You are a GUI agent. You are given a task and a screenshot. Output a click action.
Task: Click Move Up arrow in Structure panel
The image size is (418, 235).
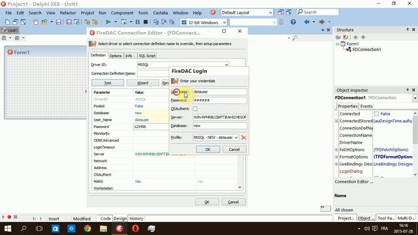pos(355,37)
